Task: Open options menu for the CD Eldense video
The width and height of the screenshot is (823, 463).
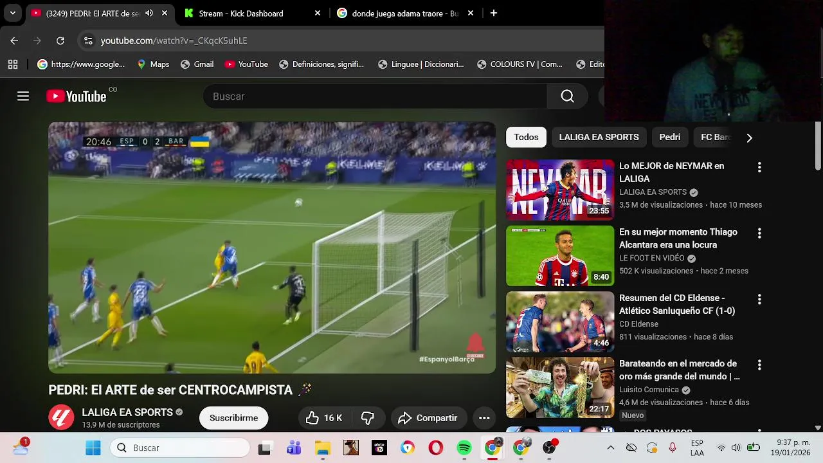Action: click(x=759, y=300)
